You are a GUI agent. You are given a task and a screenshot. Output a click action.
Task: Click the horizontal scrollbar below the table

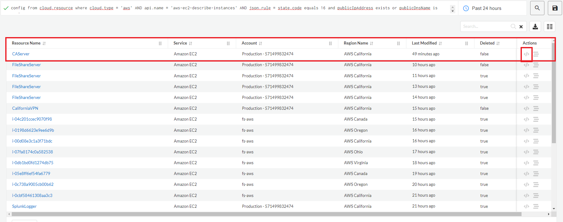click(266, 214)
